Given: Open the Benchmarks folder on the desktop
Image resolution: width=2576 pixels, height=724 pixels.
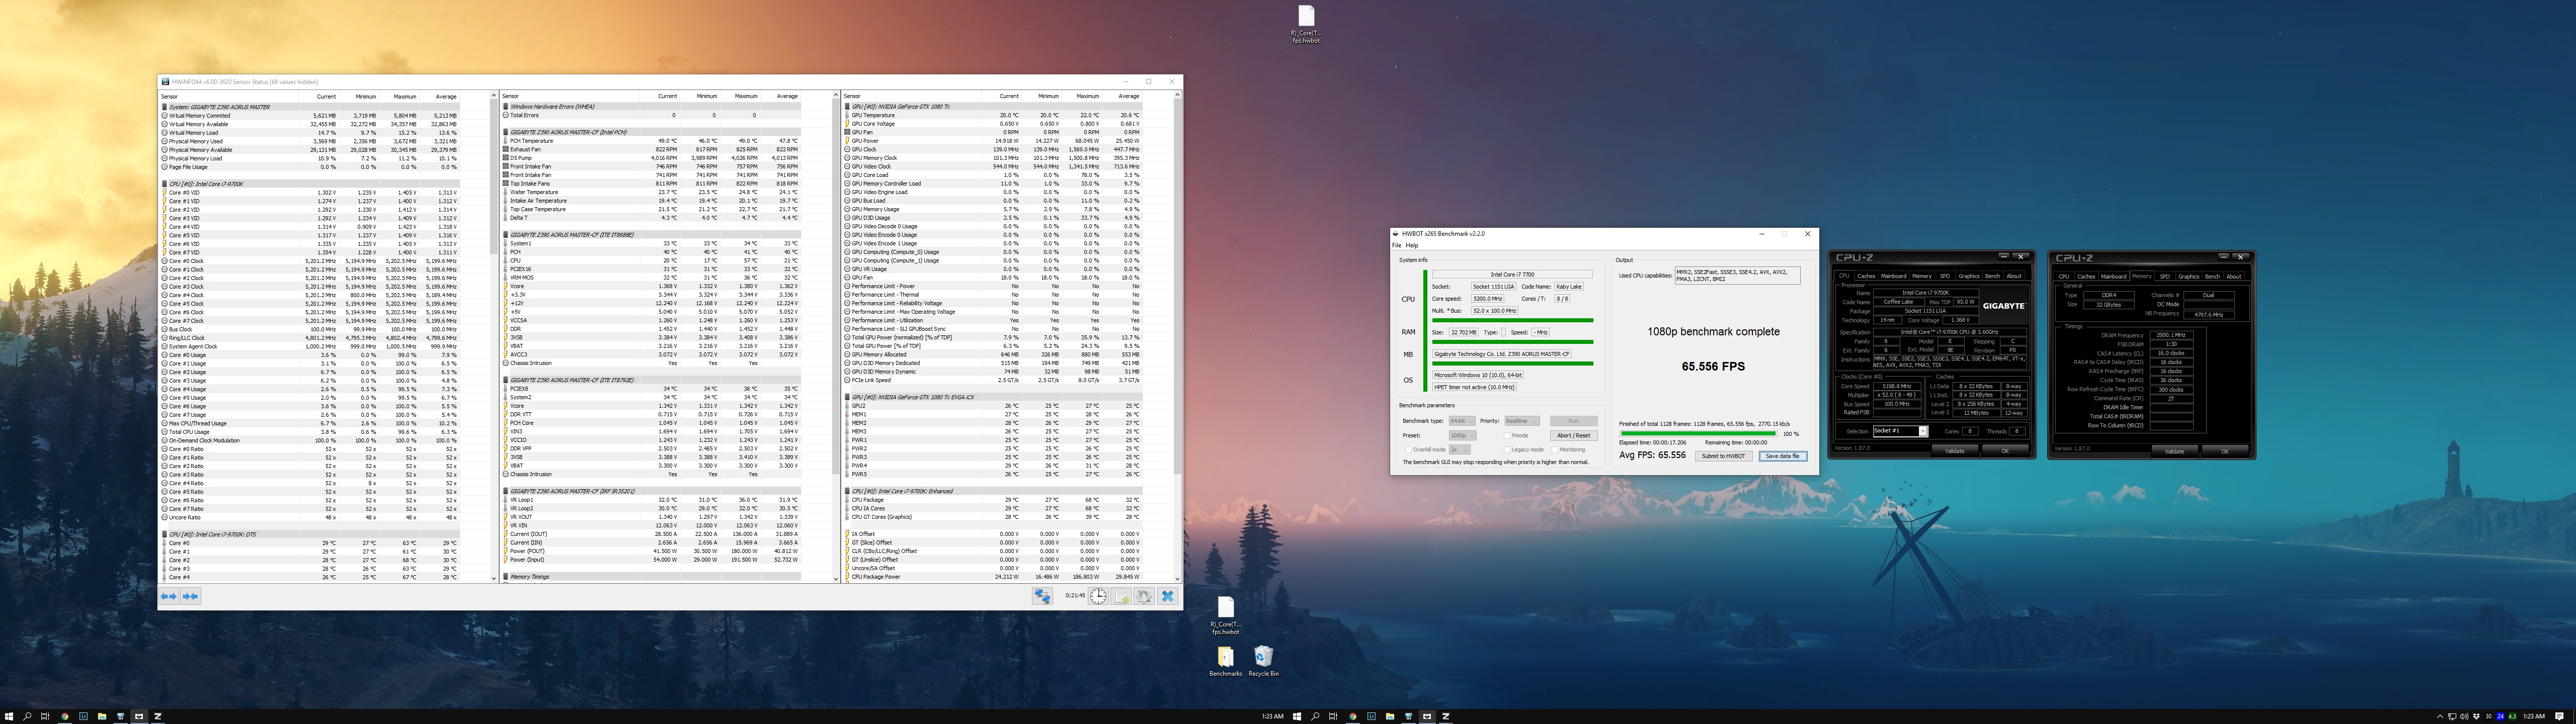Looking at the screenshot, I should [x=1225, y=662].
